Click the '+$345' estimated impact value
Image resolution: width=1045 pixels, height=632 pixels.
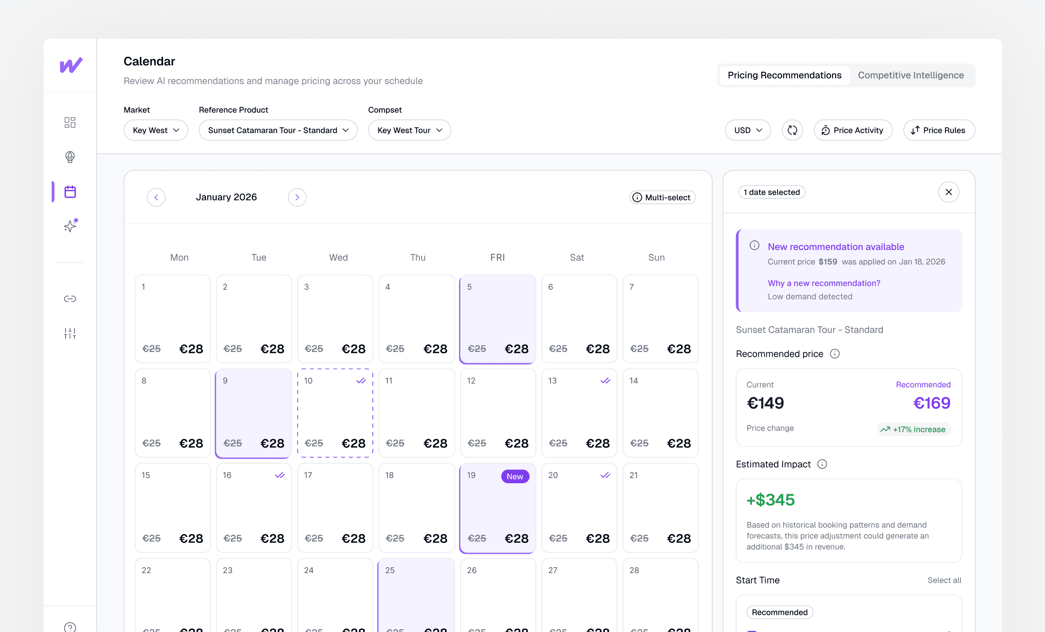coord(771,500)
